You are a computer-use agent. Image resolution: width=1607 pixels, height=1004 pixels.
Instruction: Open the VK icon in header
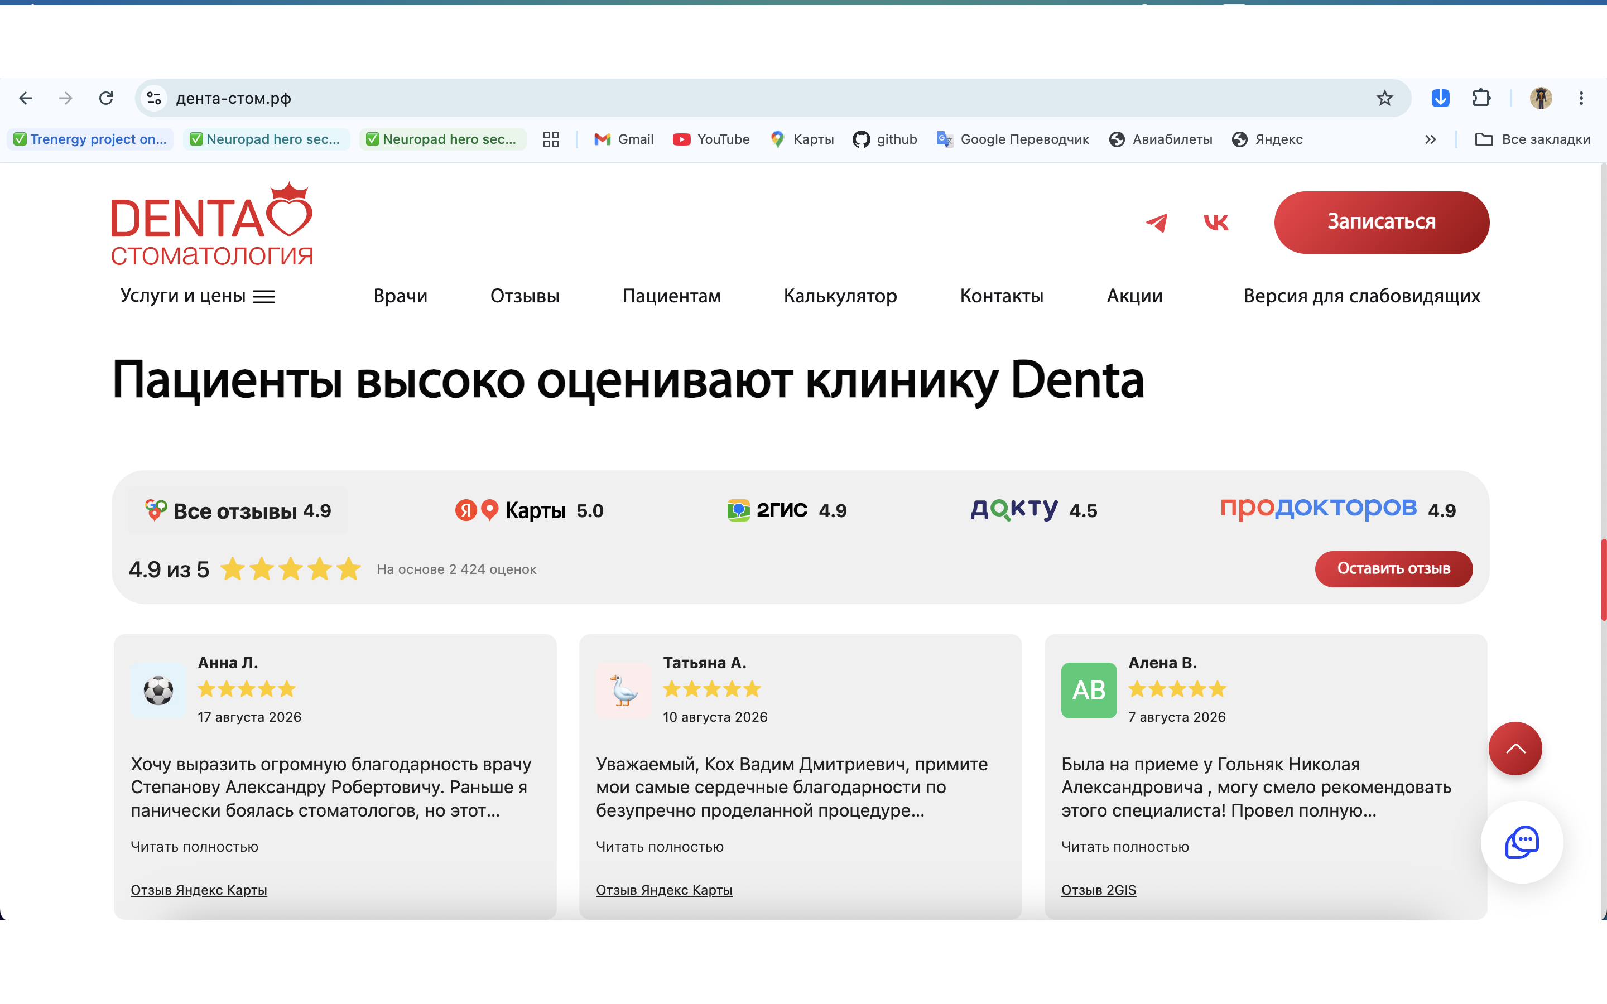(1216, 223)
